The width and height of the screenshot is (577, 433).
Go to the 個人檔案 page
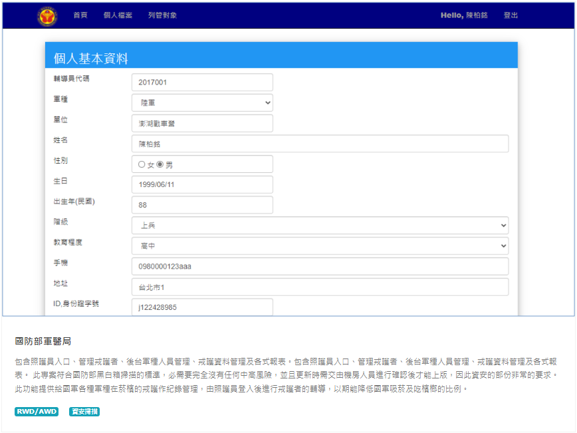coord(118,15)
